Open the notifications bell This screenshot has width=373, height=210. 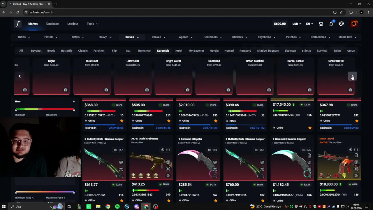331,24
